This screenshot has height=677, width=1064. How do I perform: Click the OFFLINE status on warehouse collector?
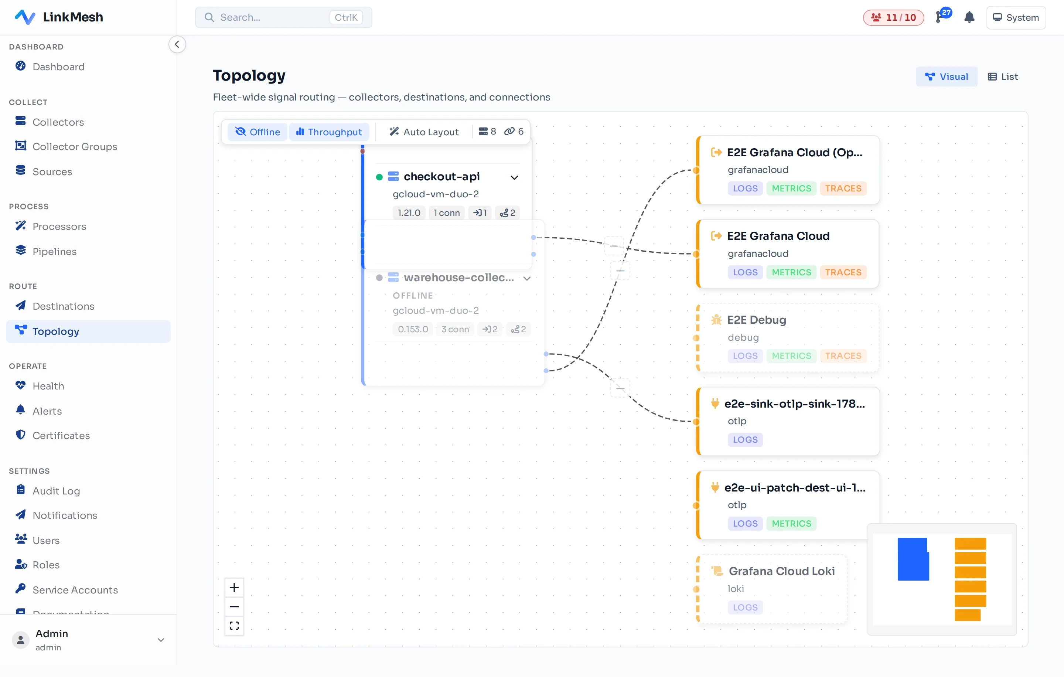[x=413, y=296]
